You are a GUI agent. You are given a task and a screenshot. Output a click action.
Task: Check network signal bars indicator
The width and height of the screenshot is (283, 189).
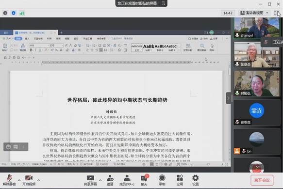pos(22,13)
